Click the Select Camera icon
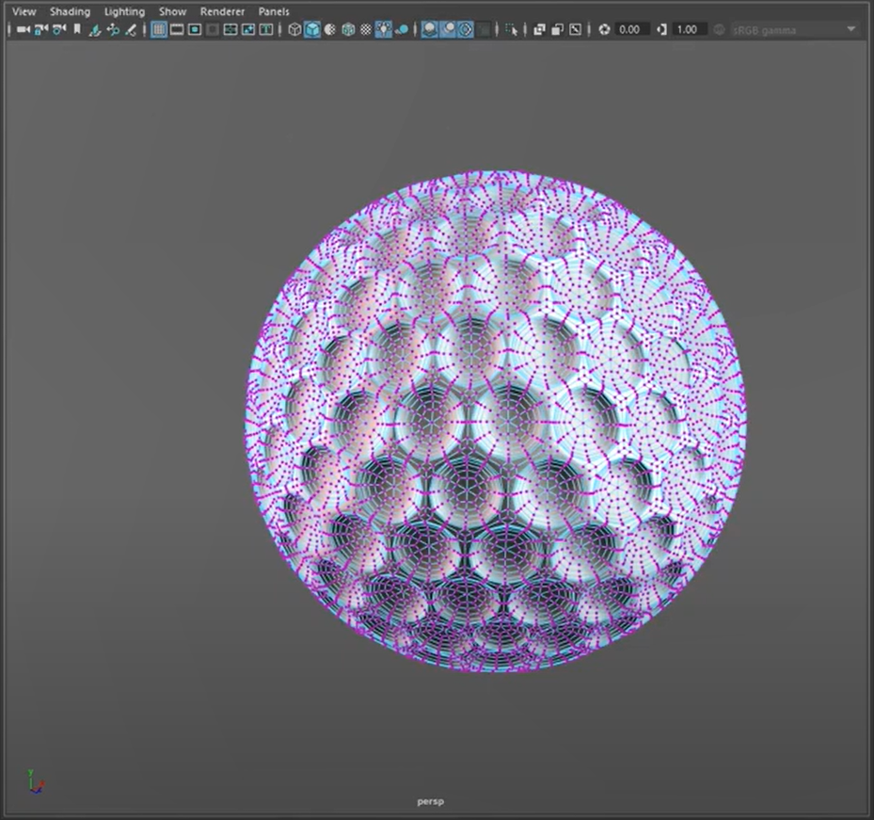Image resolution: width=874 pixels, height=820 pixels. coord(23,30)
